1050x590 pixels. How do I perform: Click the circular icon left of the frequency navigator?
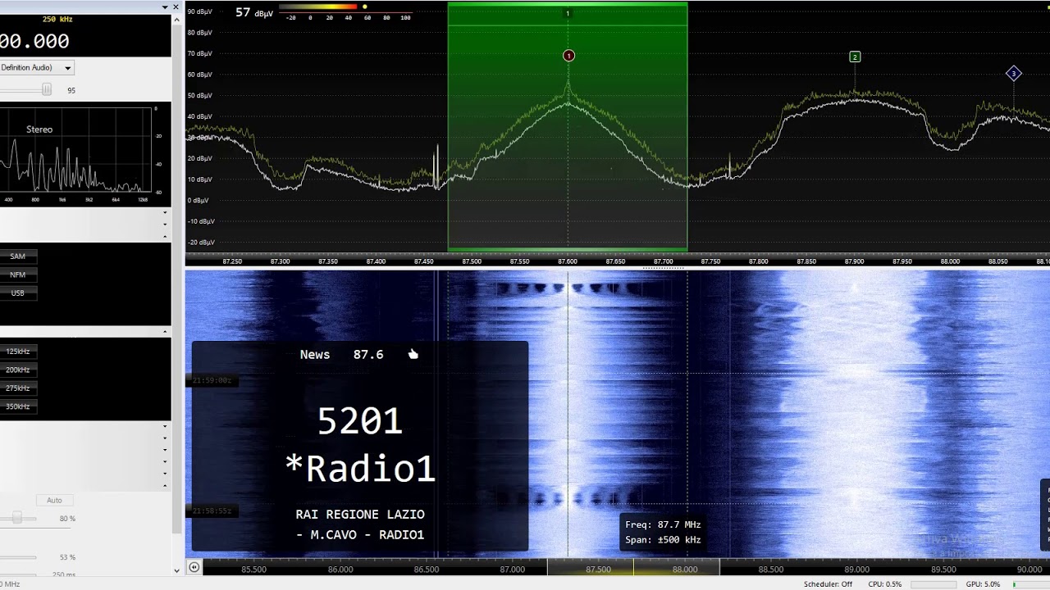pyautogui.click(x=194, y=567)
